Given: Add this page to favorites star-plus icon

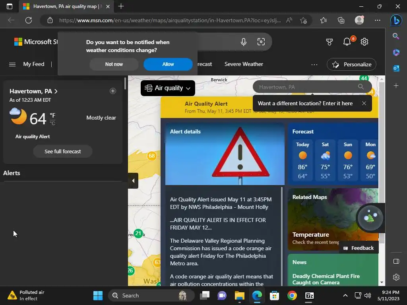Looking at the screenshot, I should (303, 20).
